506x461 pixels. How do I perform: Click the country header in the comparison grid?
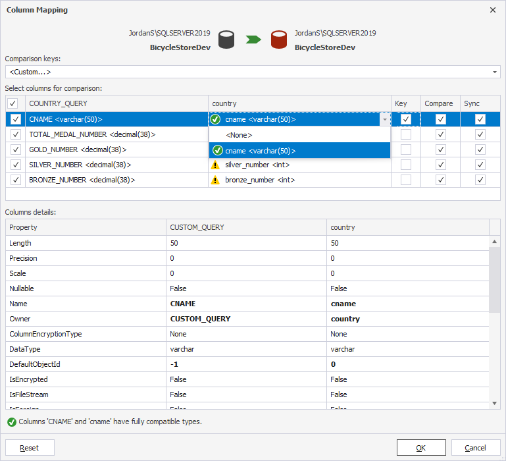point(299,103)
